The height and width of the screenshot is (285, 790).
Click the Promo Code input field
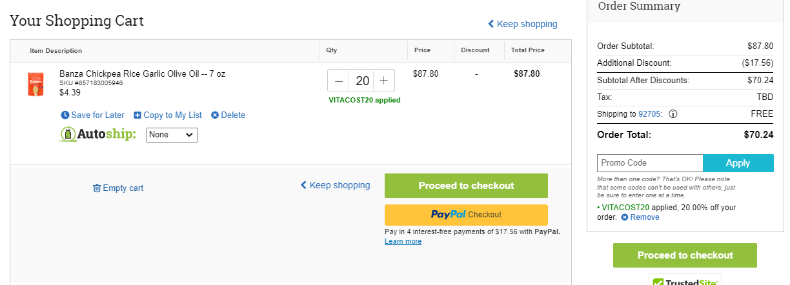point(650,163)
